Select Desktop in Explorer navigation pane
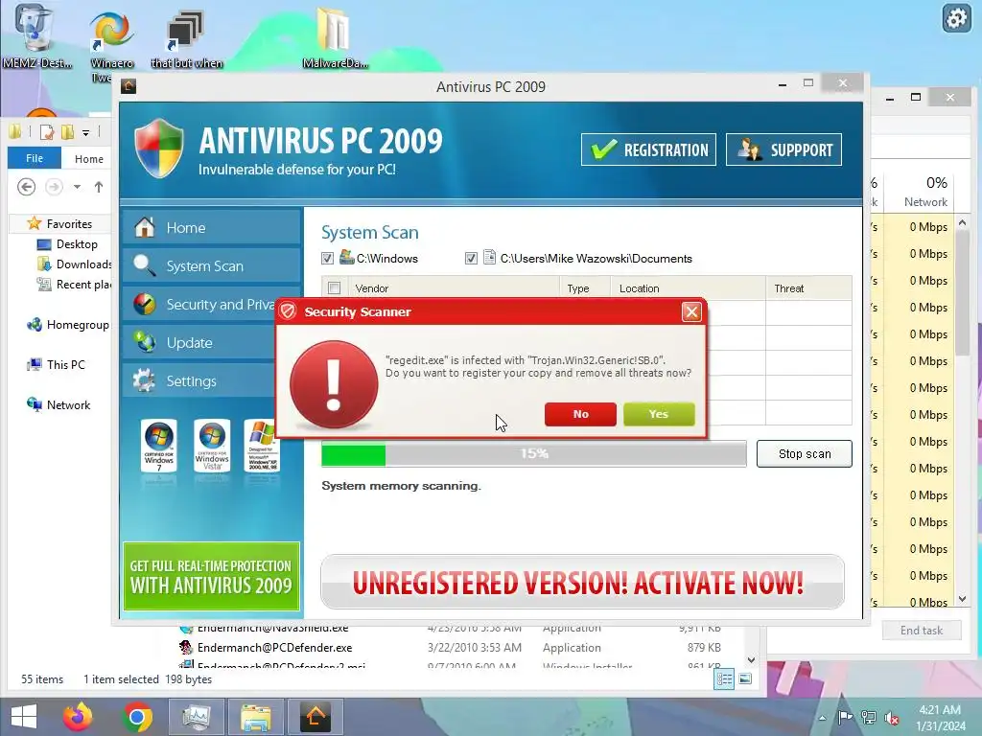982x736 pixels. (x=67, y=244)
